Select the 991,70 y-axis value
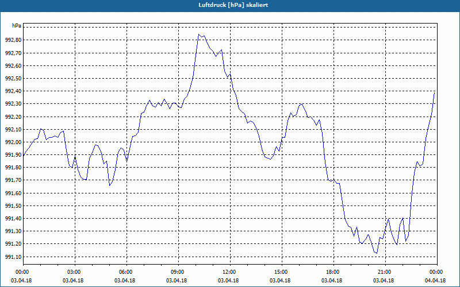The image size is (460, 287). pyautogui.click(x=13, y=180)
